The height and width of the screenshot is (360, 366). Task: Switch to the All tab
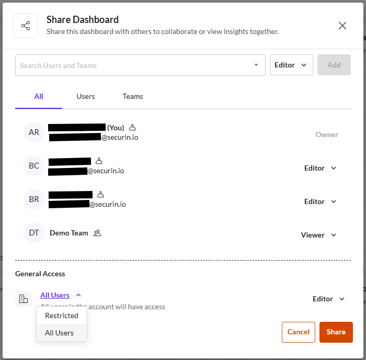39,96
